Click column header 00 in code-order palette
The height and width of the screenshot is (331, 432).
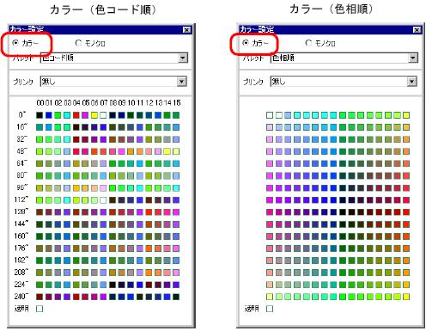40,102
